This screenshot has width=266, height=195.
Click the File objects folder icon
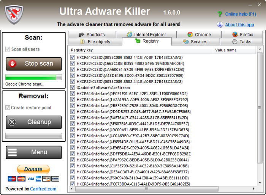pos(82,41)
